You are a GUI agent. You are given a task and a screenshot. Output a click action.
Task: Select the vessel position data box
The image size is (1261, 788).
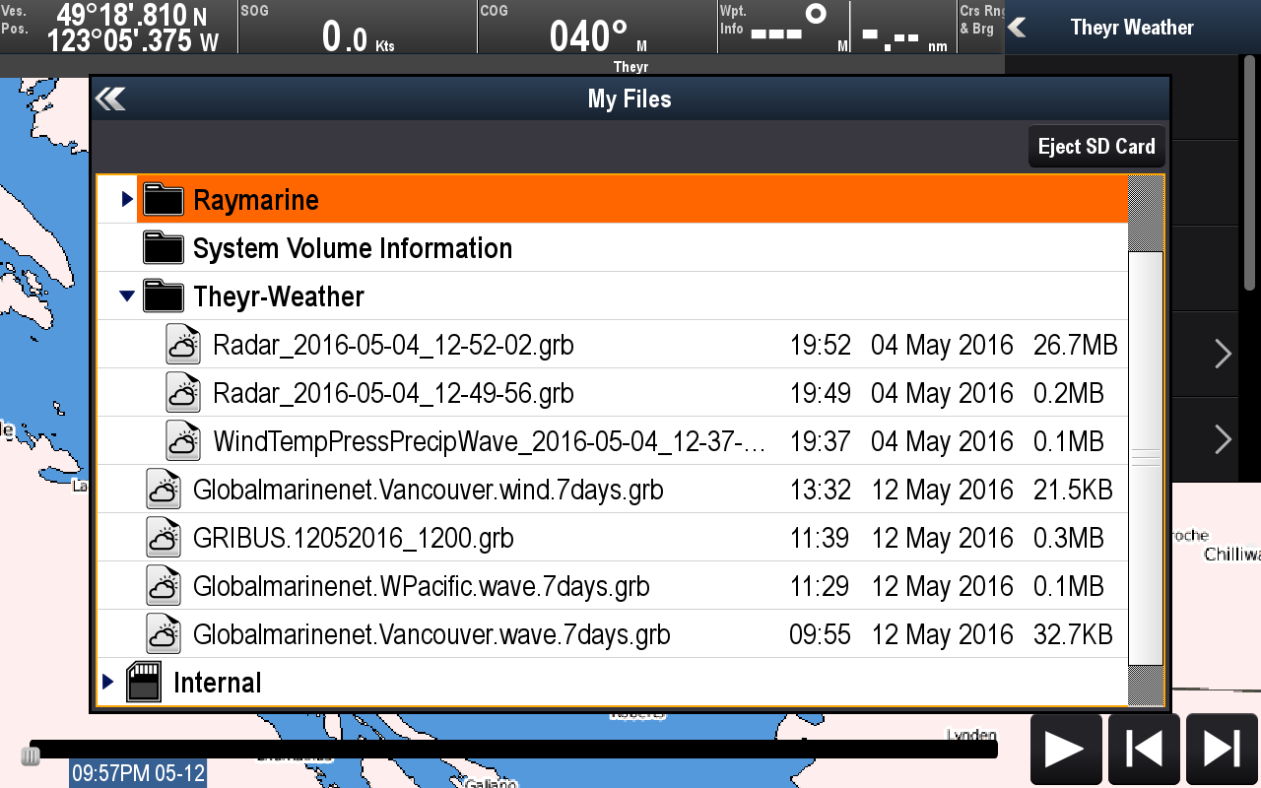tap(118, 28)
